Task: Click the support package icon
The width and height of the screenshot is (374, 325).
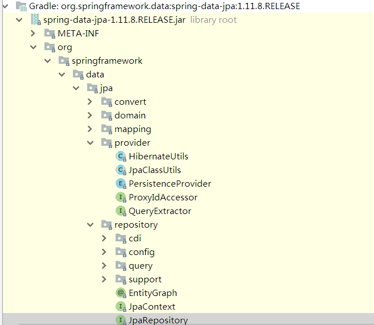Action: point(121,279)
